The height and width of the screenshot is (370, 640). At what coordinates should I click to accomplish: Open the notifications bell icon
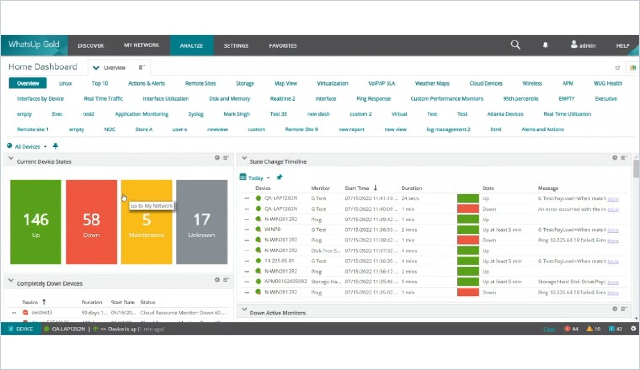click(x=545, y=45)
